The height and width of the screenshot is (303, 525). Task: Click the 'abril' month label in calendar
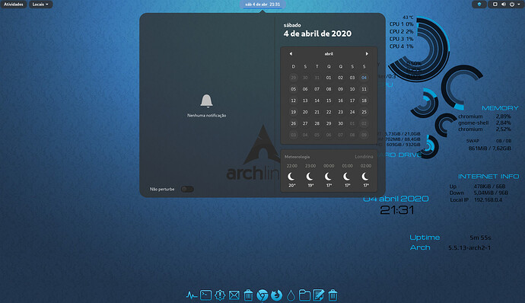329,53
